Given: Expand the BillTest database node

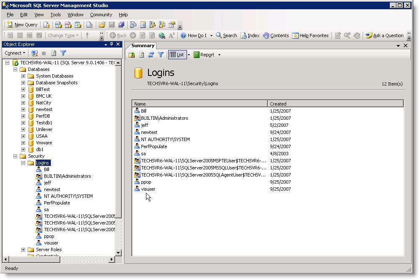Looking at the screenshot, I should click(23, 89).
